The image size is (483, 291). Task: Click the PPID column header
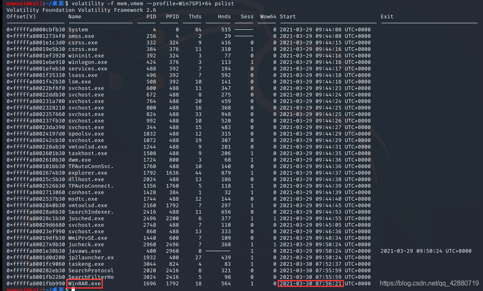(x=172, y=16)
